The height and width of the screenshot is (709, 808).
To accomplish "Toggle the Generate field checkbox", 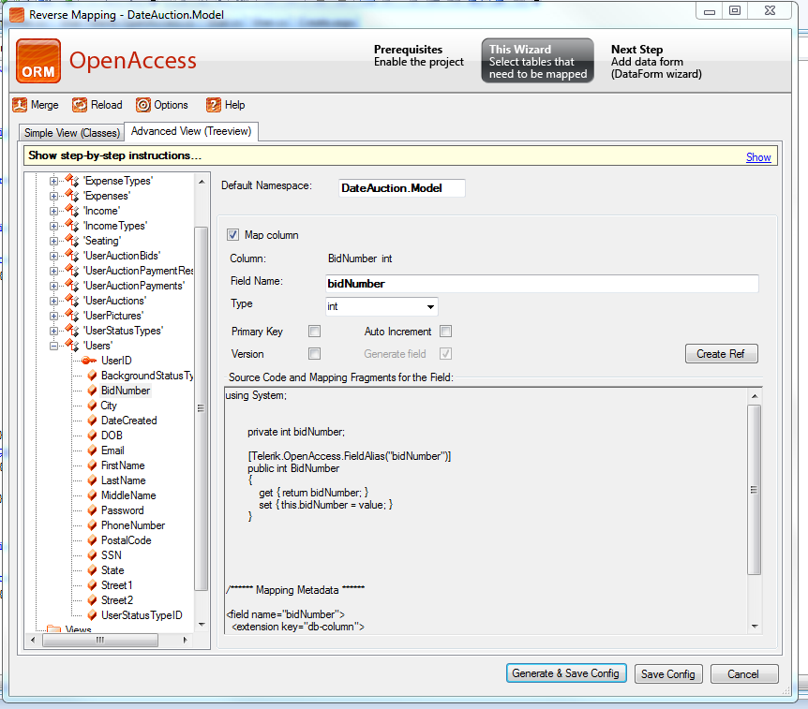I will [x=446, y=354].
